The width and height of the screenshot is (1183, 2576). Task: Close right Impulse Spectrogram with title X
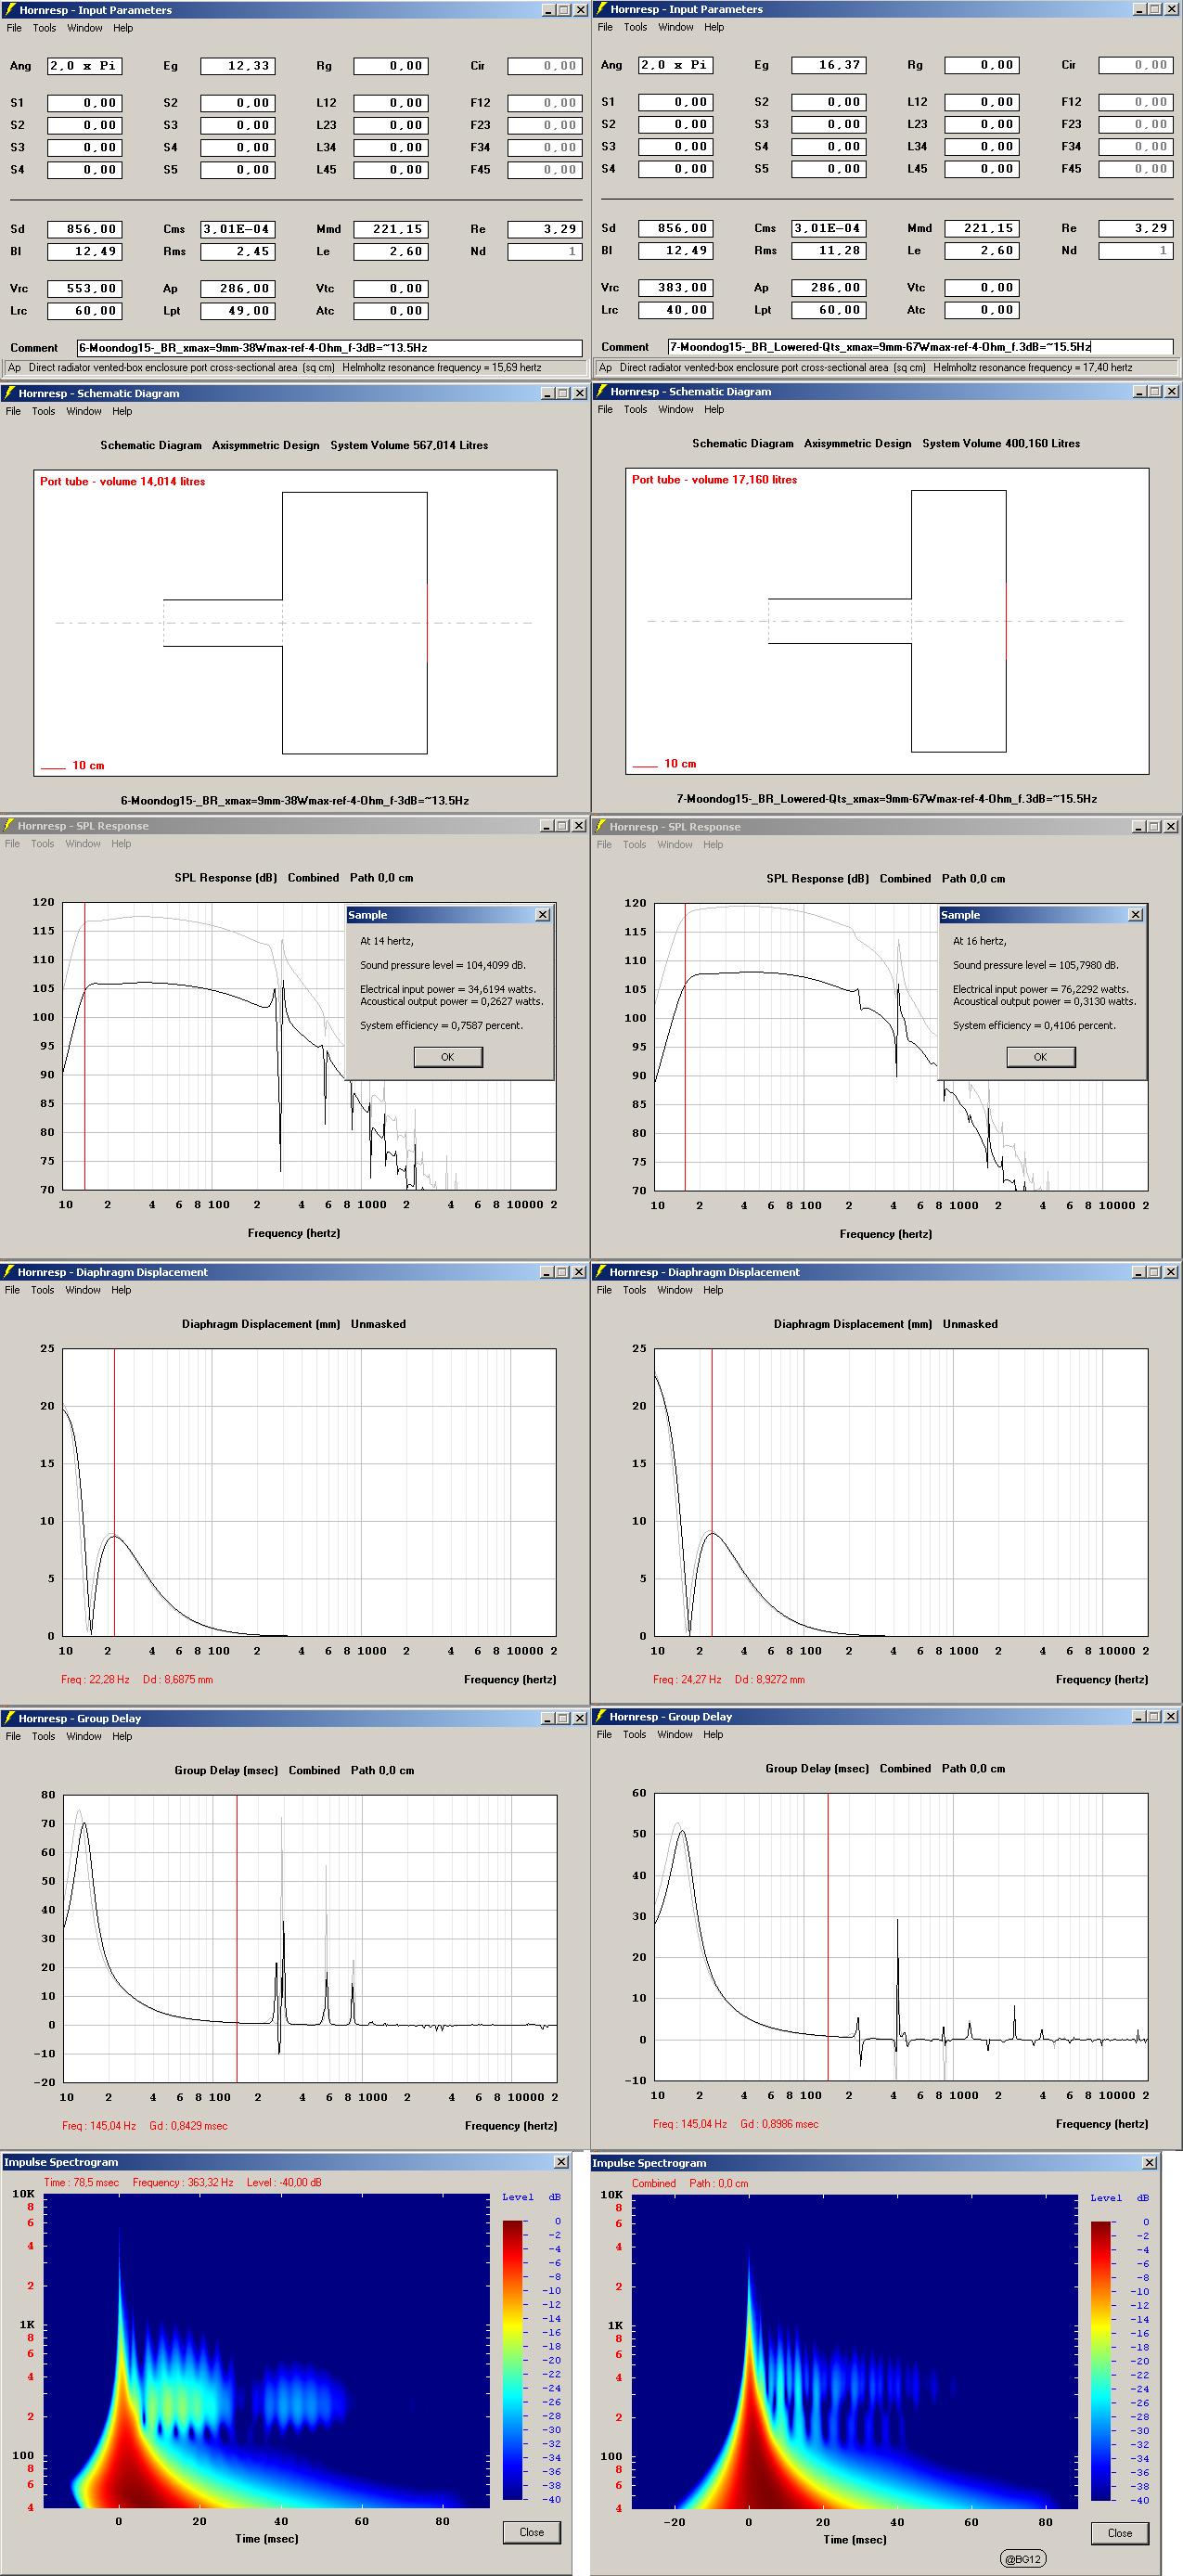[1149, 2163]
